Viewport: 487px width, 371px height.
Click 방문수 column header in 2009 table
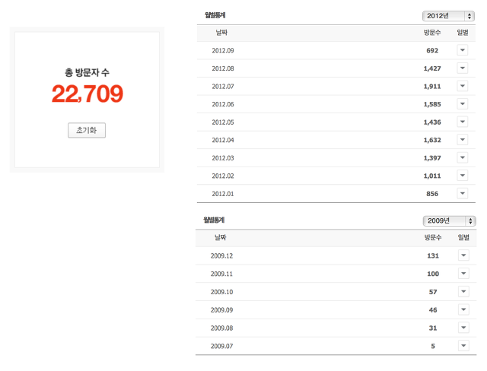pos(433,238)
